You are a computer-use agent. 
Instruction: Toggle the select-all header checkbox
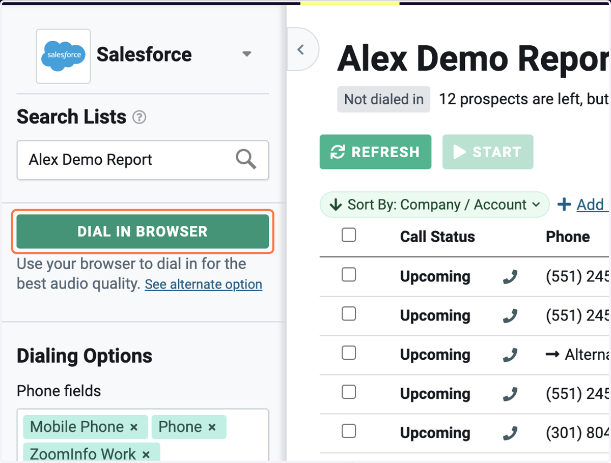tap(349, 235)
